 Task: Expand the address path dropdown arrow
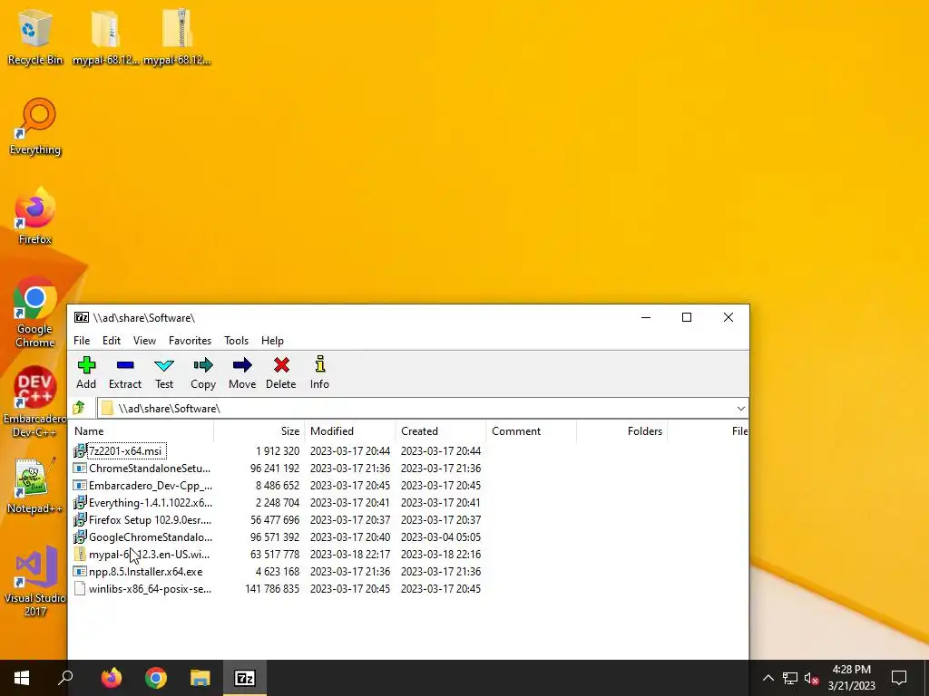point(740,409)
